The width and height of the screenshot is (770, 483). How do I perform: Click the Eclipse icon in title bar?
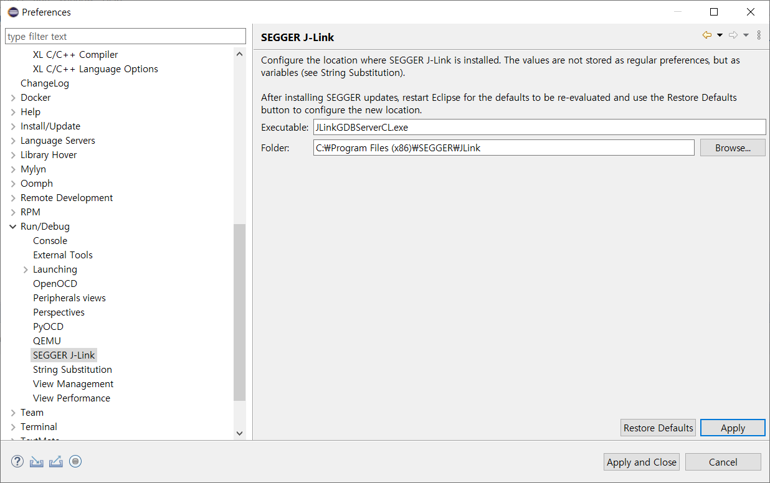12,12
